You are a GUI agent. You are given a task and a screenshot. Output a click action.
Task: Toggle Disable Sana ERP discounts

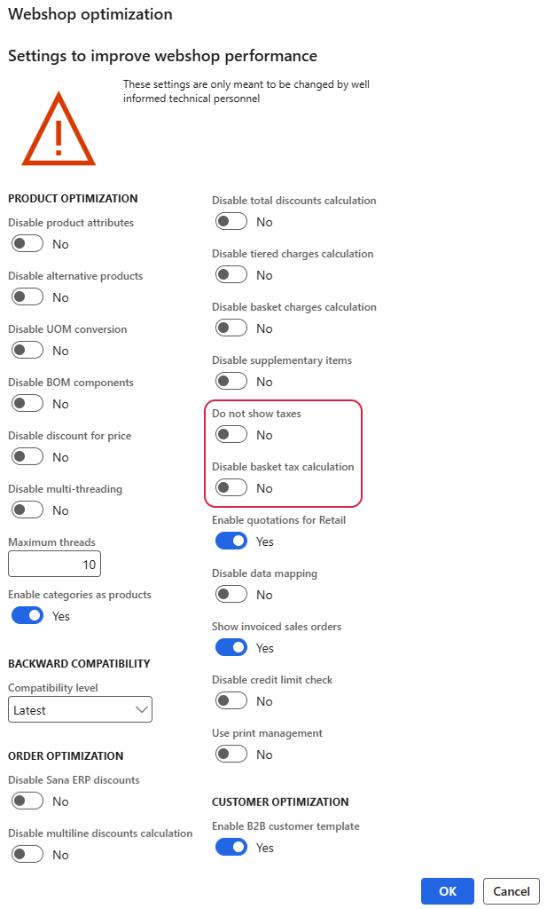(x=27, y=801)
